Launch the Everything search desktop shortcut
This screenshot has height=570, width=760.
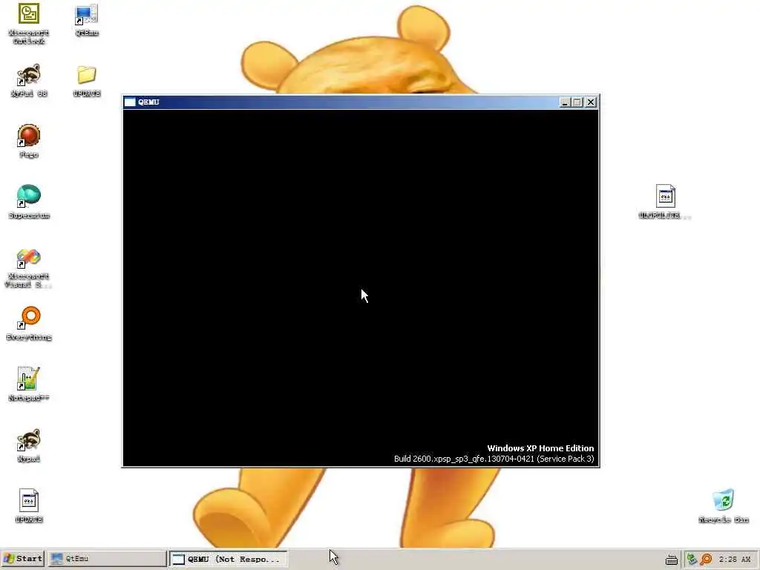pyautogui.click(x=29, y=324)
